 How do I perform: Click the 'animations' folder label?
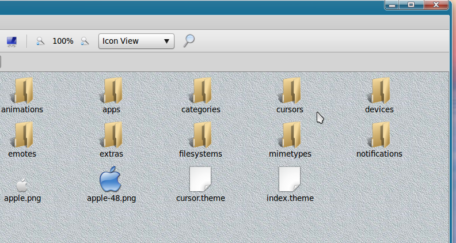(22, 109)
